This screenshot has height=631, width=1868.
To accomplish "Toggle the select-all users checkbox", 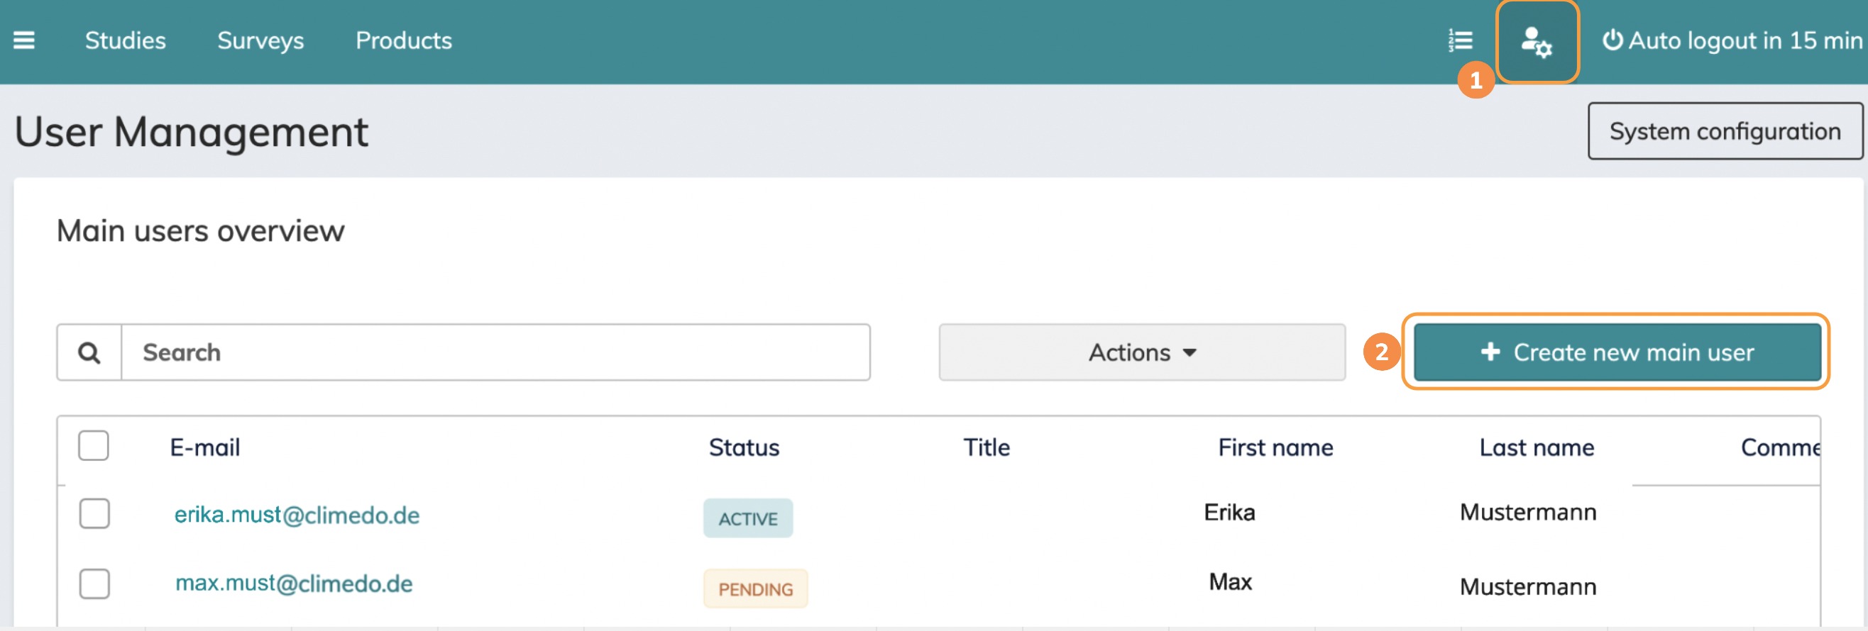I will [94, 446].
